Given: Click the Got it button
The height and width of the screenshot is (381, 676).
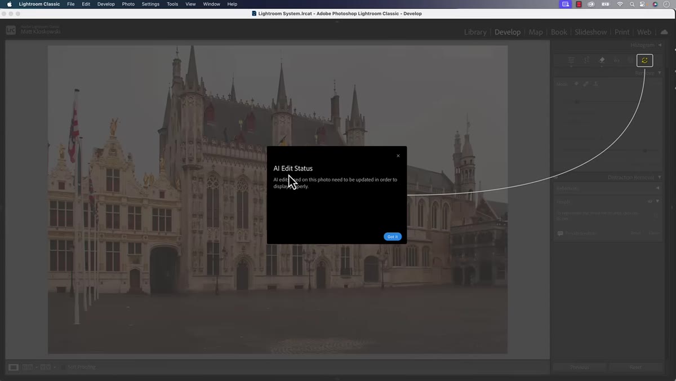Looking at the screenshot, I should click(x=393, y=237).
